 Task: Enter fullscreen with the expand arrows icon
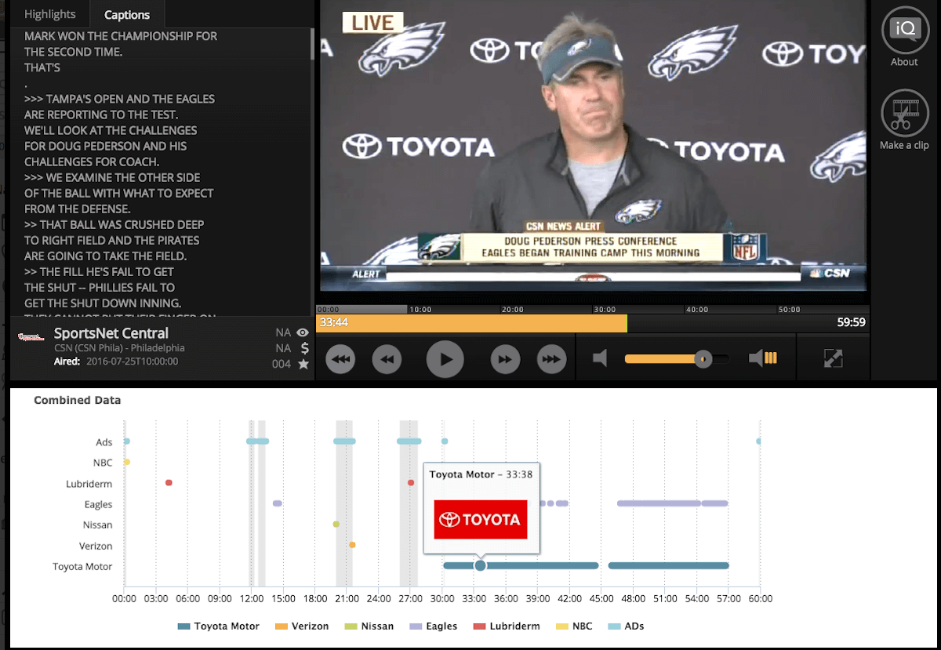point(833,358)
